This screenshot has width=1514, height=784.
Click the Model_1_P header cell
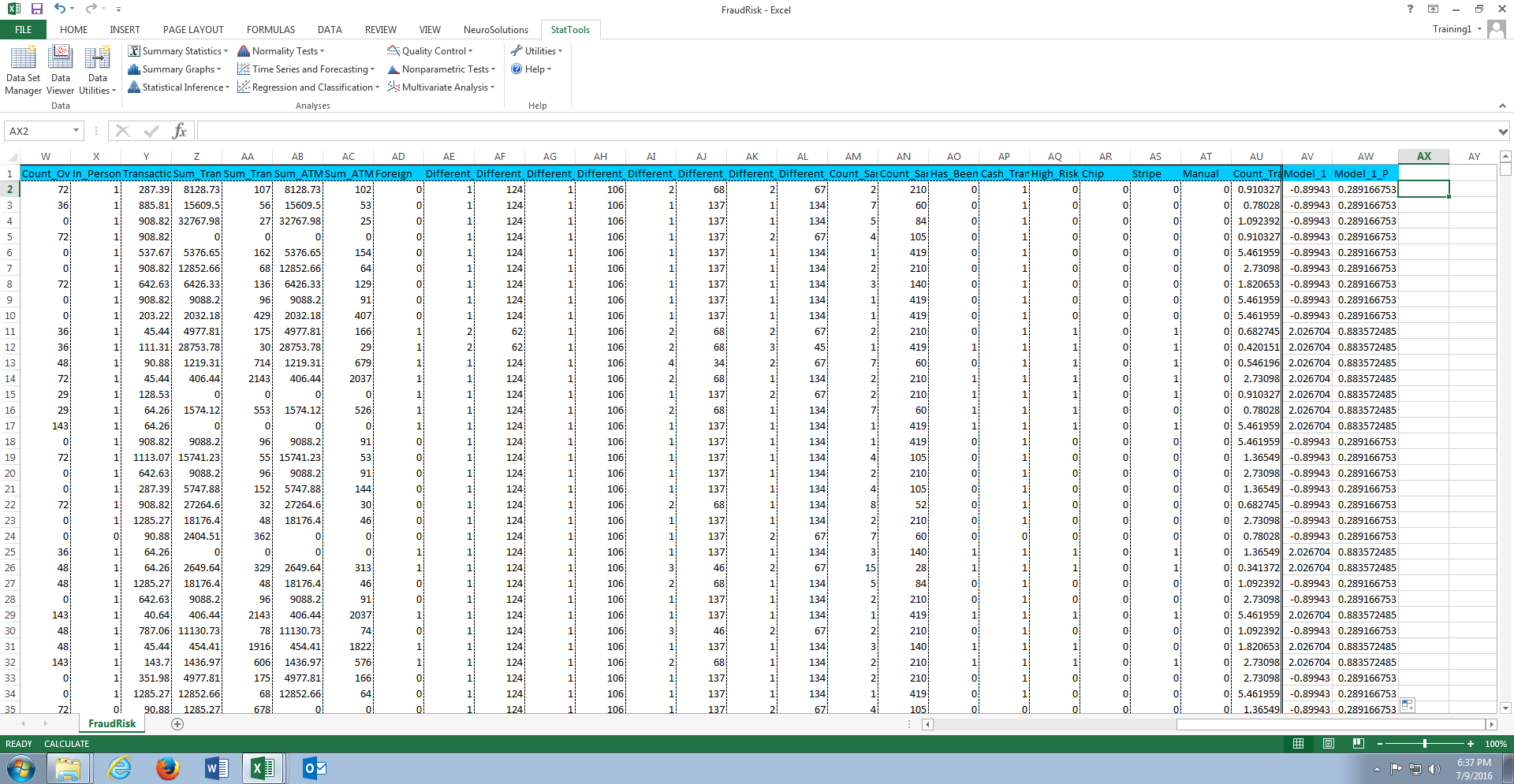click(x=1366, y=173)
